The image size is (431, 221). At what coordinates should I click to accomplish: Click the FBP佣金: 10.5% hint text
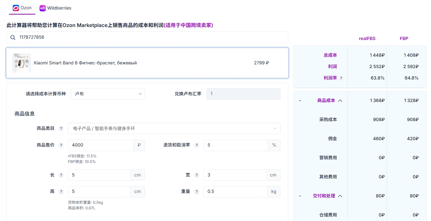click(x=82, y=162)
